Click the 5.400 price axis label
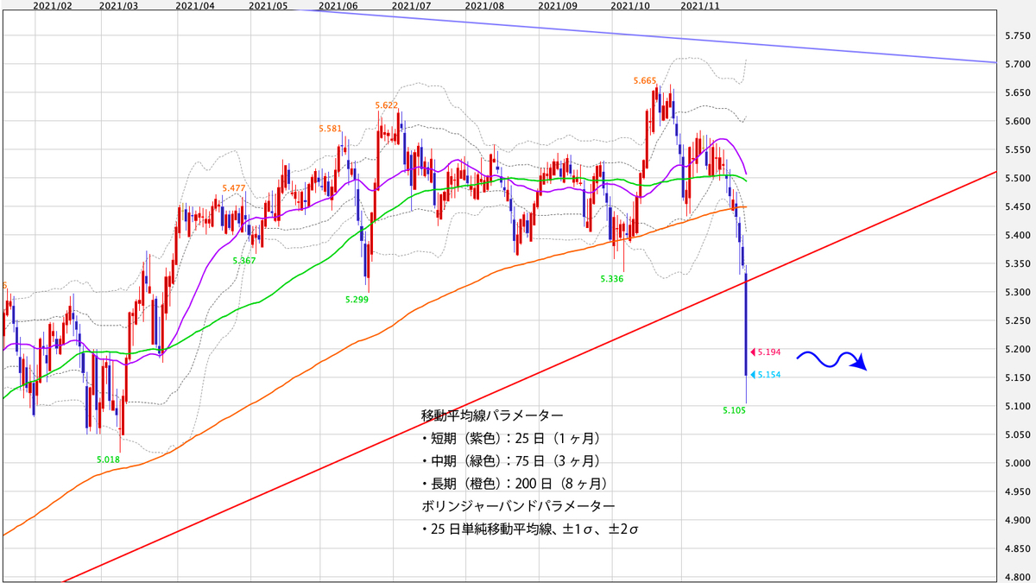The width and height of the screenshot is (1036, 583). tap(1018, 235)
